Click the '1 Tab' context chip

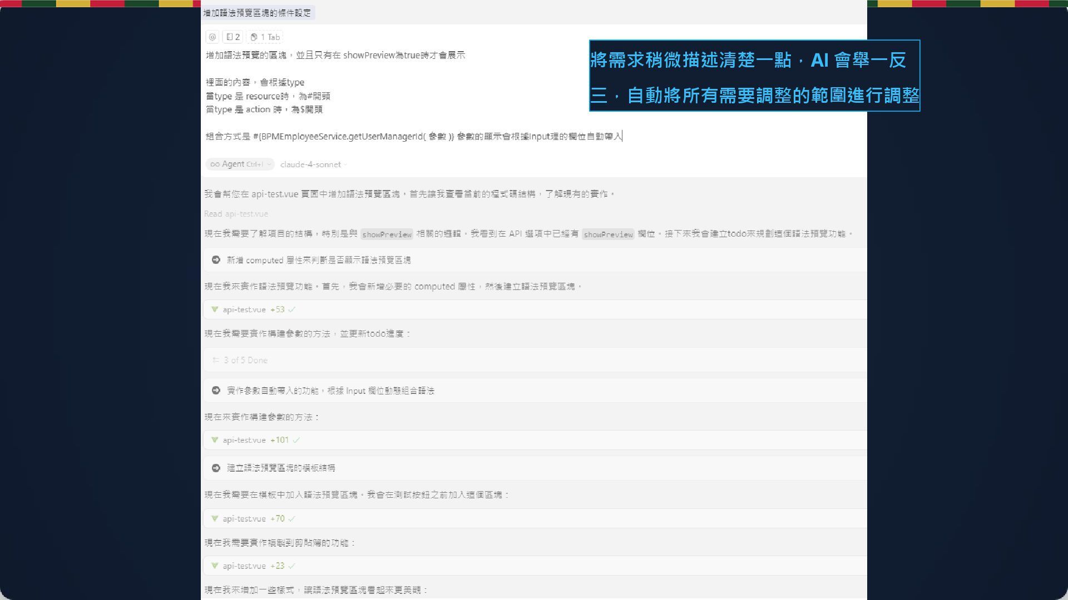point(265,37)
